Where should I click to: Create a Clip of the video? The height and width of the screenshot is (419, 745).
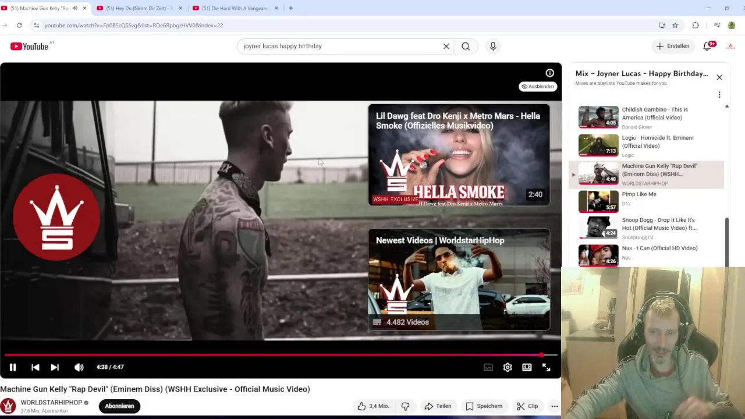click(x=527, y=406)
